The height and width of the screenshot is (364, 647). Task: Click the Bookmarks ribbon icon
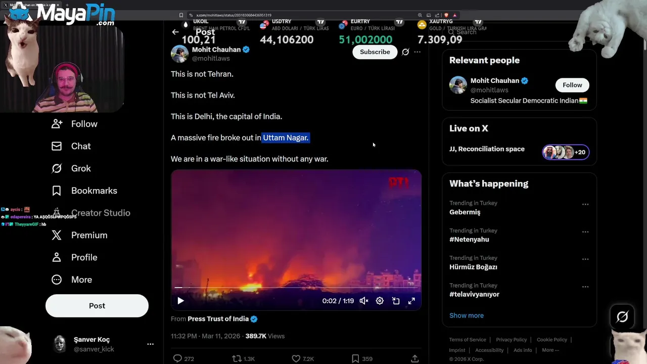pos(57,191)
